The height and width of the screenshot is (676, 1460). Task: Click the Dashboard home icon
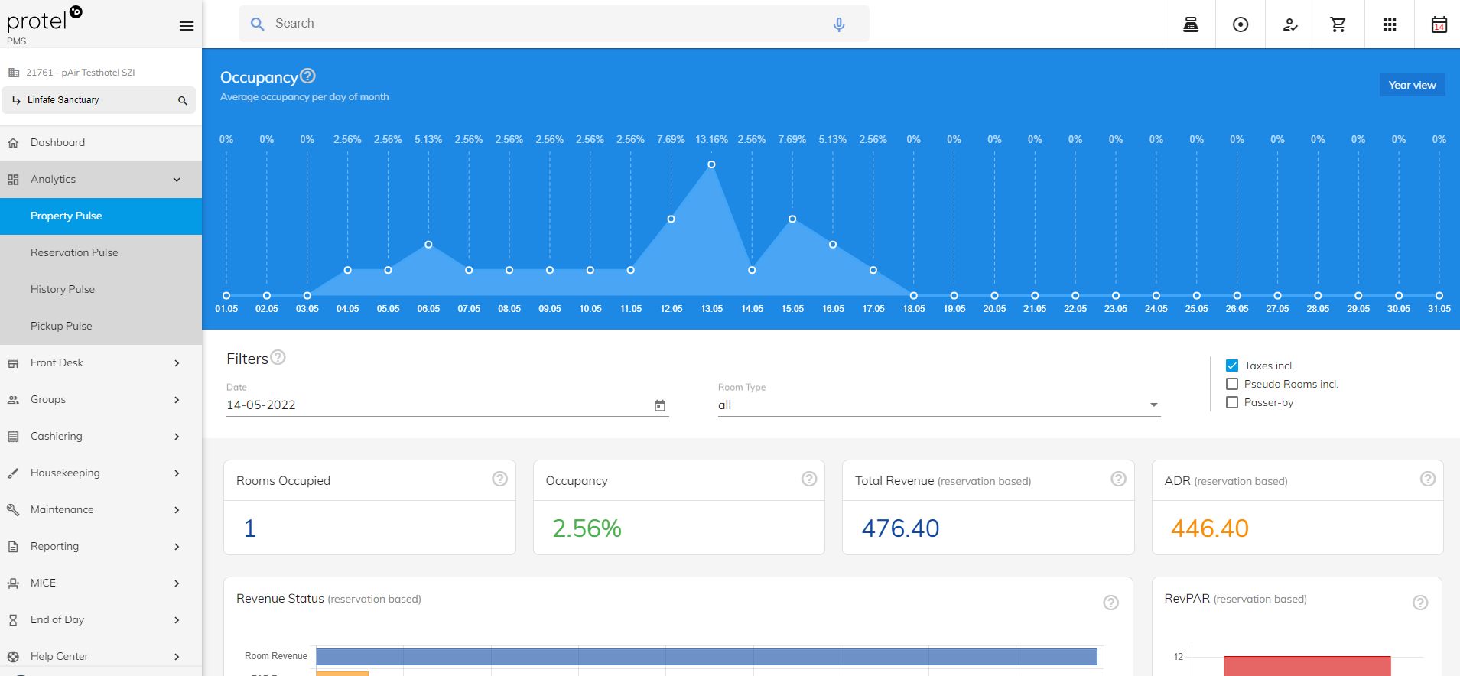tap(13, 143)
